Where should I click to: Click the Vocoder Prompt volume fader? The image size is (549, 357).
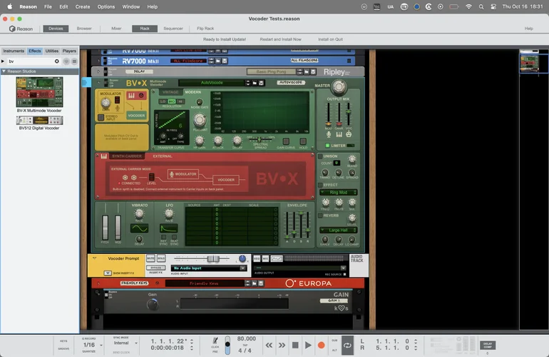pyautogui.click(x=212, y=258)
